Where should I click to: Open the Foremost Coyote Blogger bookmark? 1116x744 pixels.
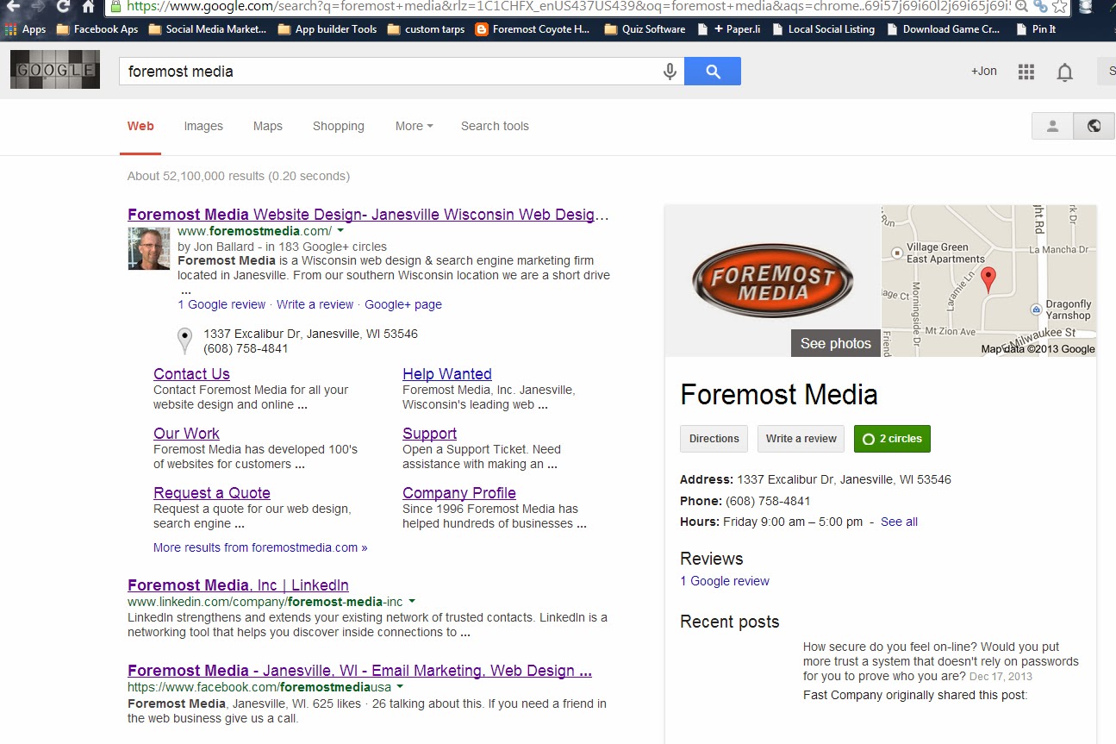[x=532, y=29]
